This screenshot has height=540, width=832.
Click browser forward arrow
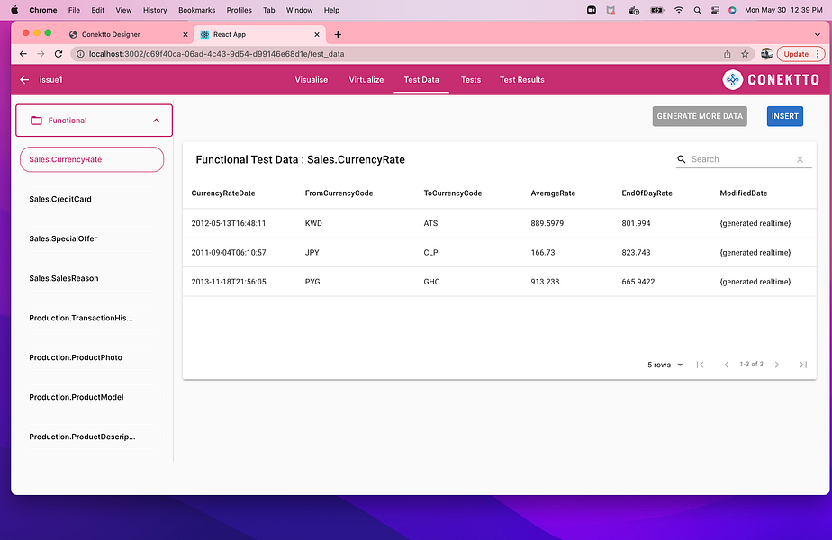pyautogui.click(x=41, y=54)
